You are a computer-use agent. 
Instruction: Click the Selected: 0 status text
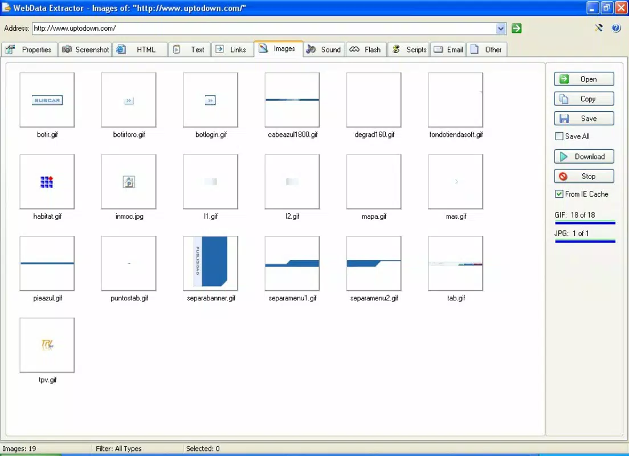(203, 449)
